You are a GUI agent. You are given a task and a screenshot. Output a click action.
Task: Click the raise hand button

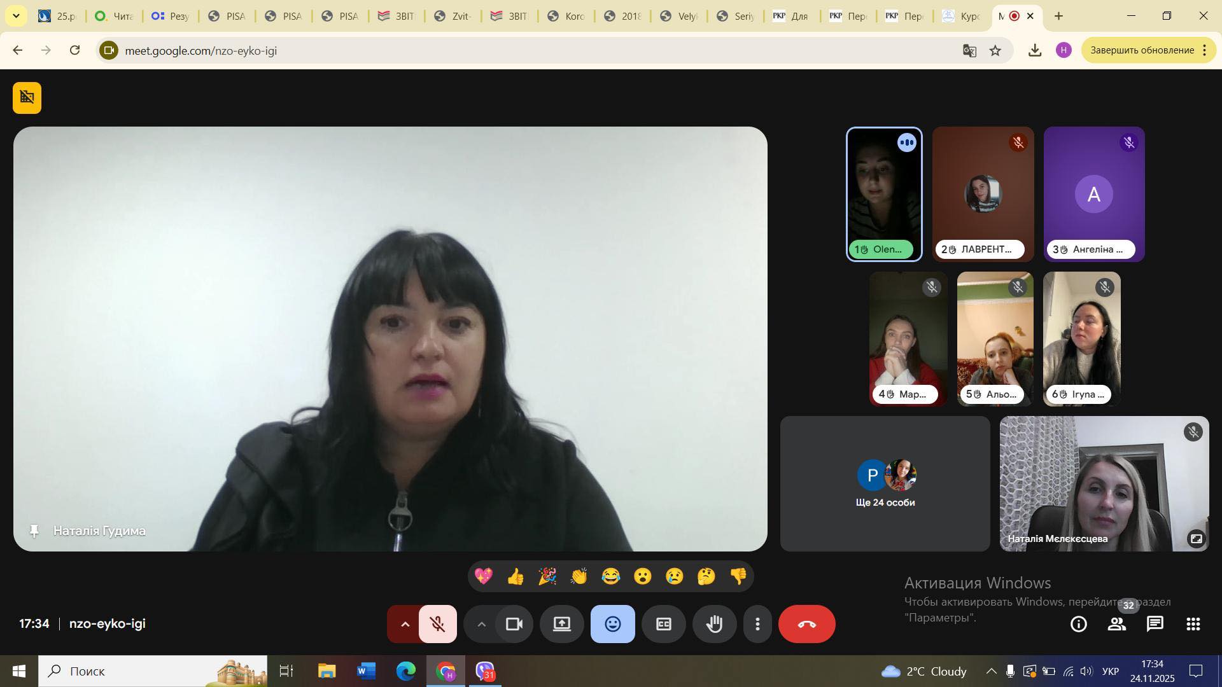coord(714,624)
